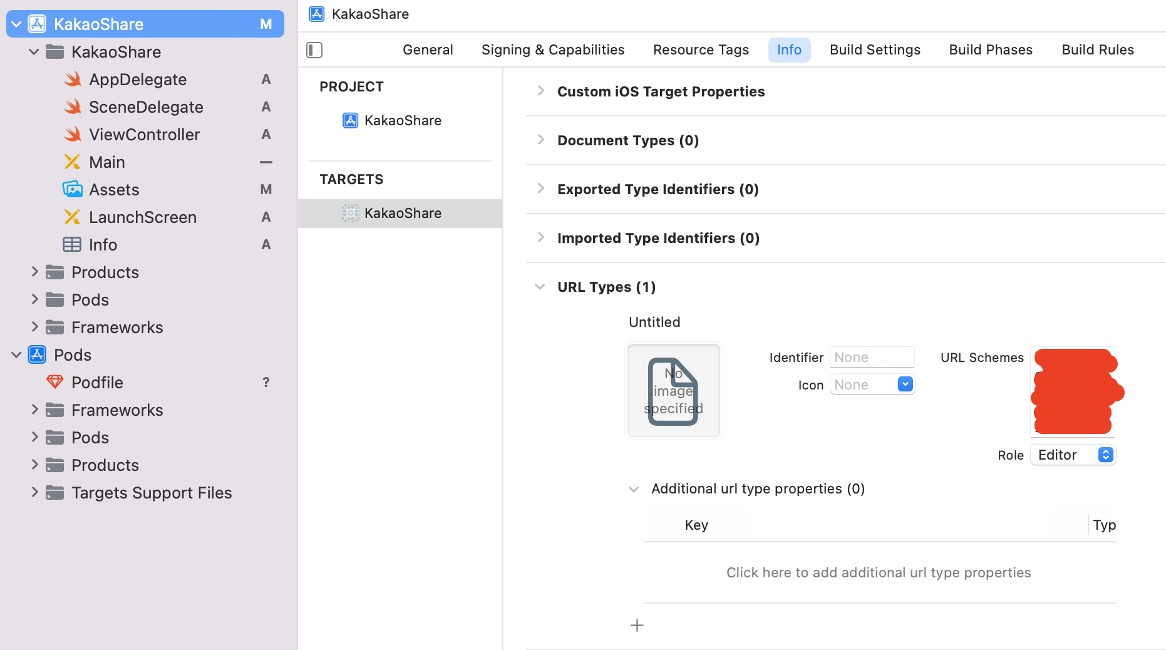Expand Document Types section
Image resolution: width=1166 pixels, height=650 pixels.
[x=541, y=140]
